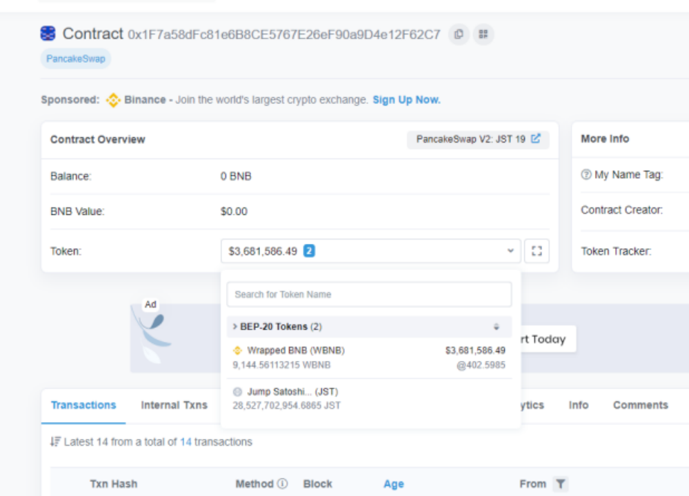The image size is (689, 496).
Task: Click the My Name Tag help icon
Action: pyautogui.click(x=586, y=175)
